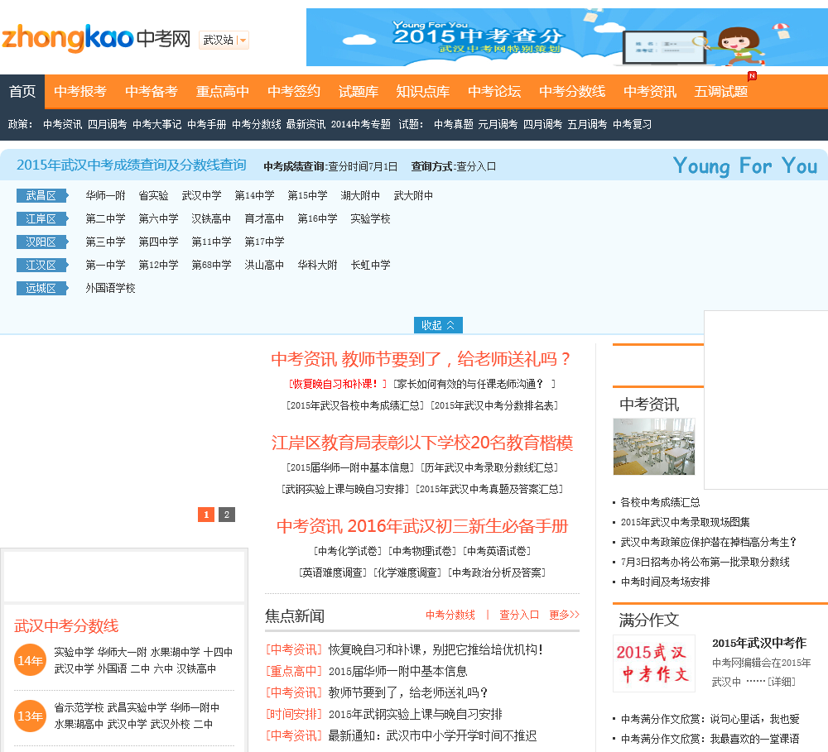Viewport: 828px width, 752px height.
Task: Open the 第17中学 school link
Action: point(265,242)
